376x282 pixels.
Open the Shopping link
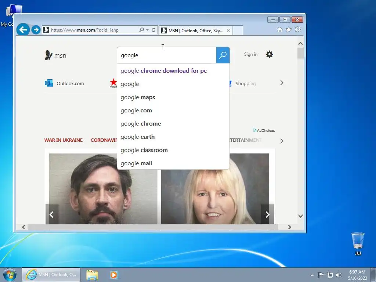[x=246, y=83]
